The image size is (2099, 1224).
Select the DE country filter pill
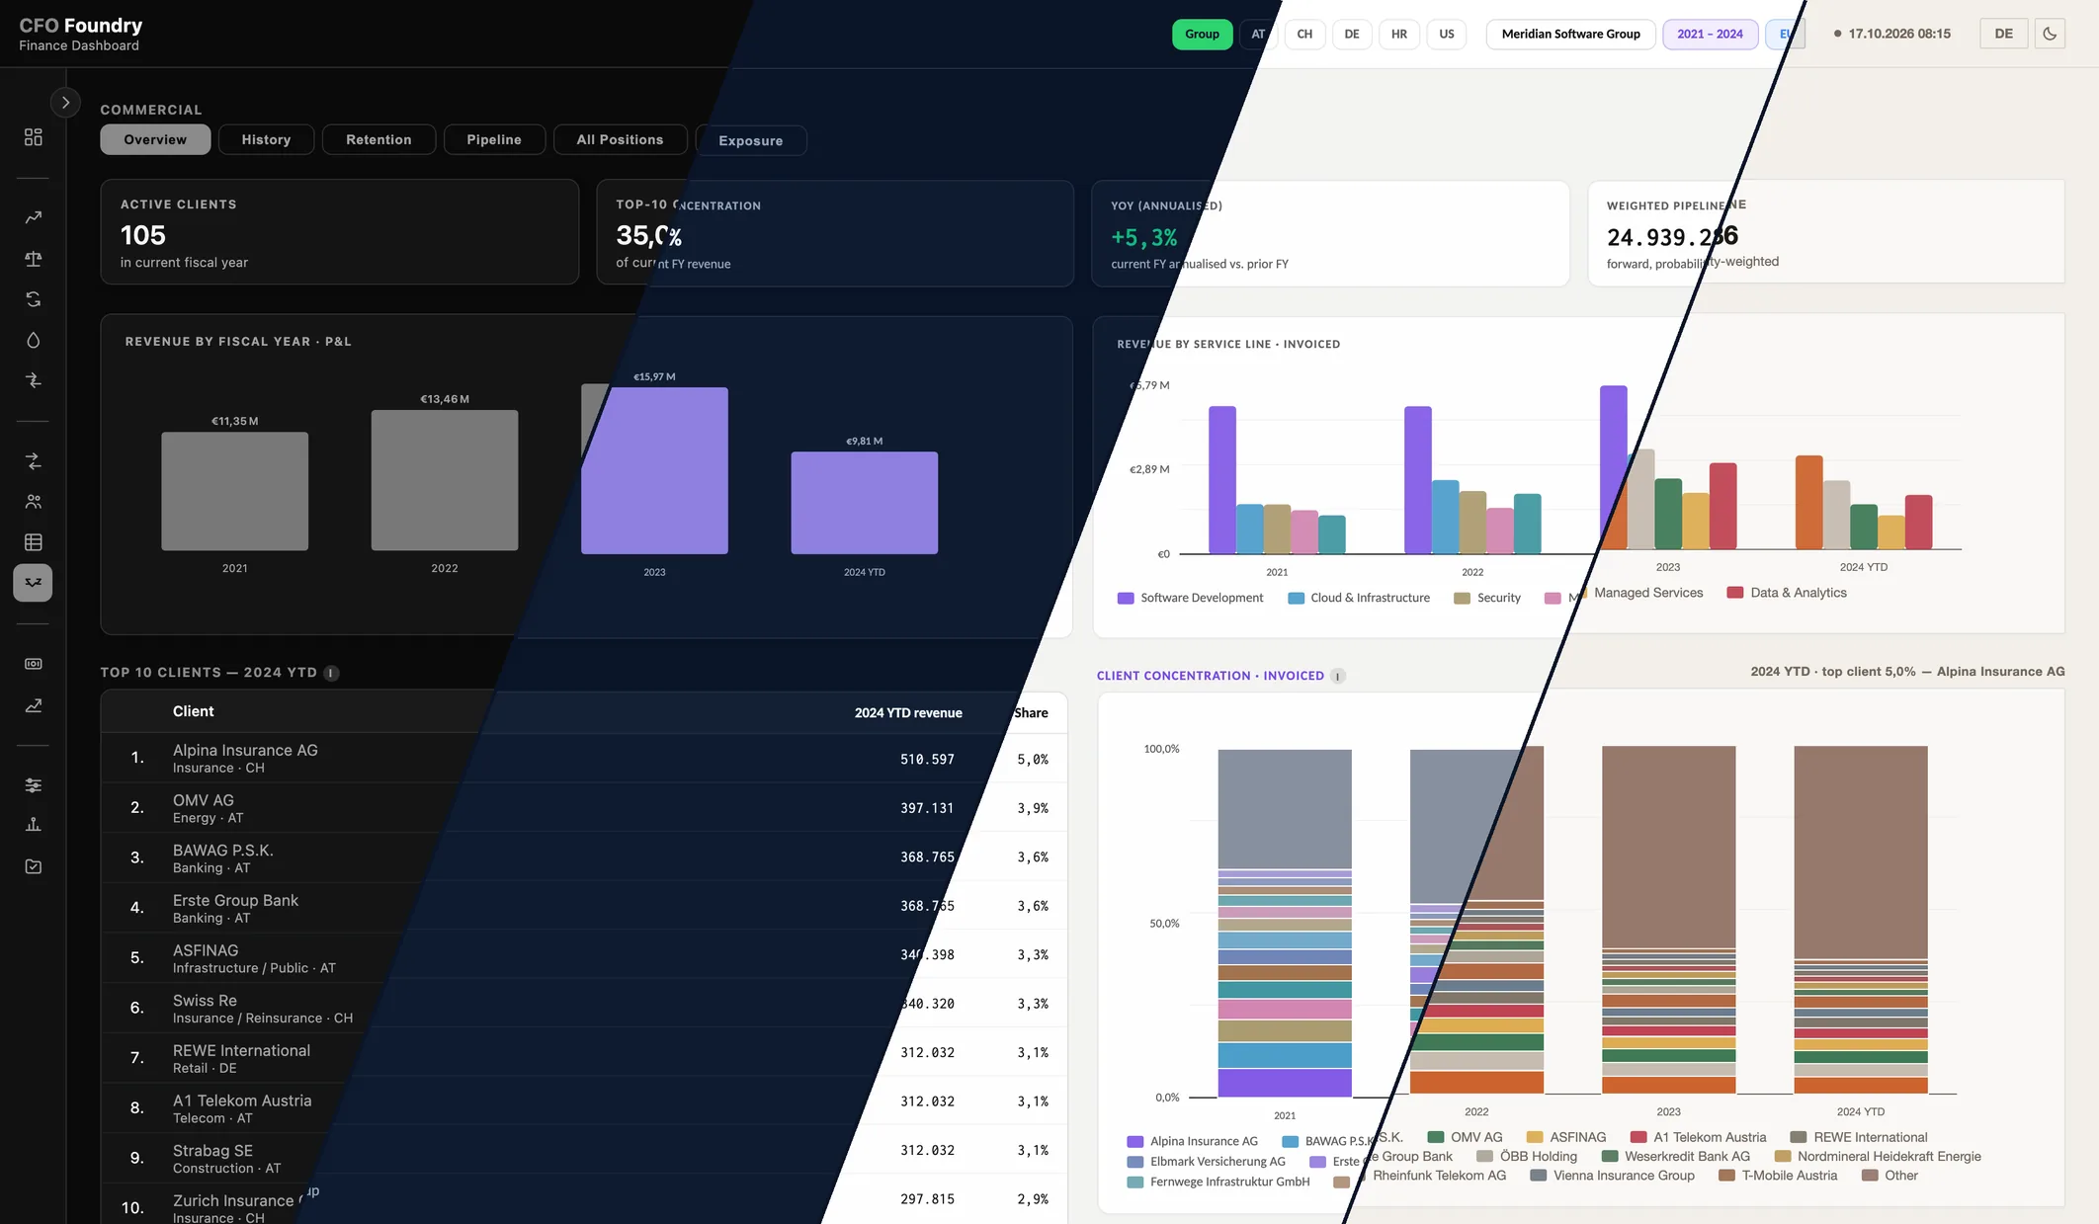pyautogui.click(x=1352, y=34)
